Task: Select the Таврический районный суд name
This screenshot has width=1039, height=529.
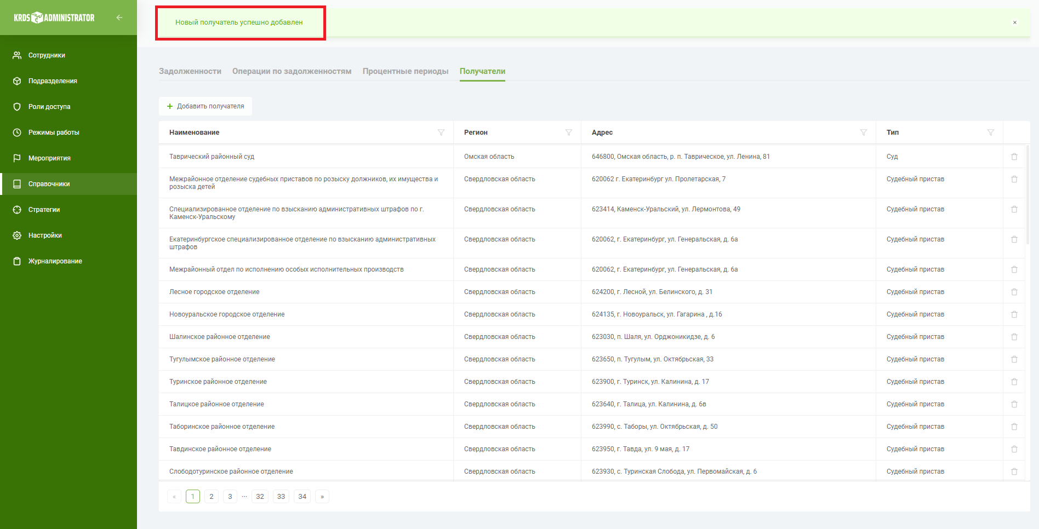Action: 212,157
